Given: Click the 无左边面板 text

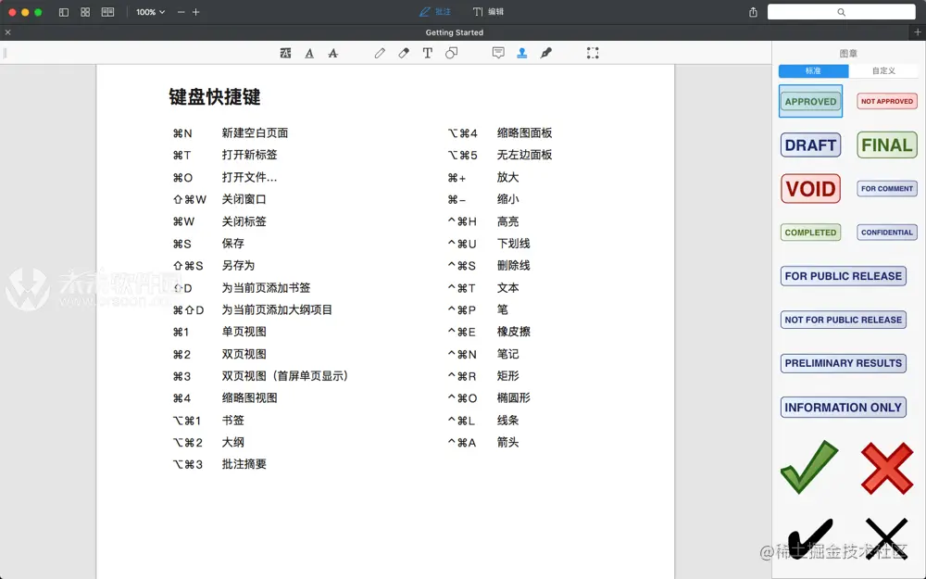Looking at the screenshot, I should 524,155.
